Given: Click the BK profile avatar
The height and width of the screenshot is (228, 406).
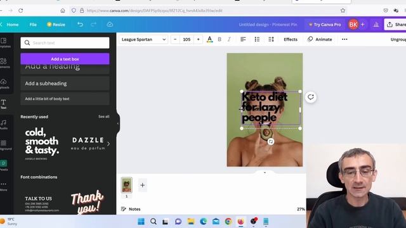Looking at the screenshot, I should tap(353, 25).
